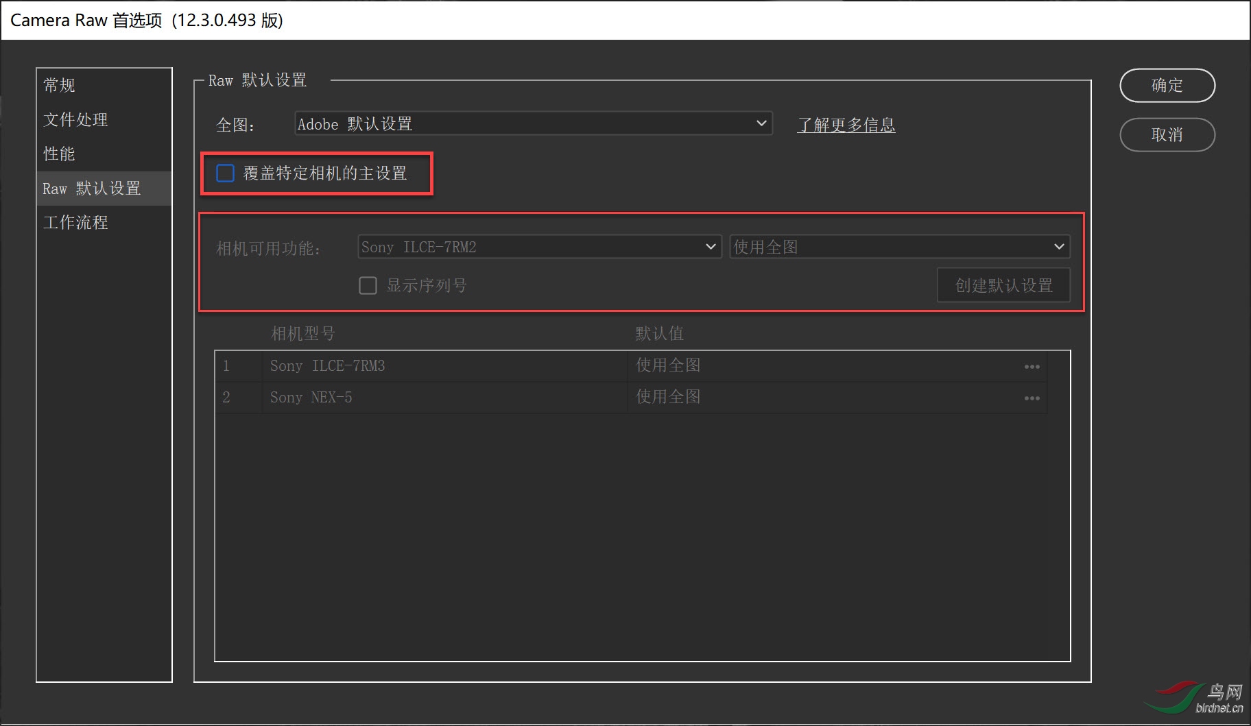Select Raw 默认设置 in the sidebar
This screenshot has height=726, width=1251.
click(x=92, y=189)
